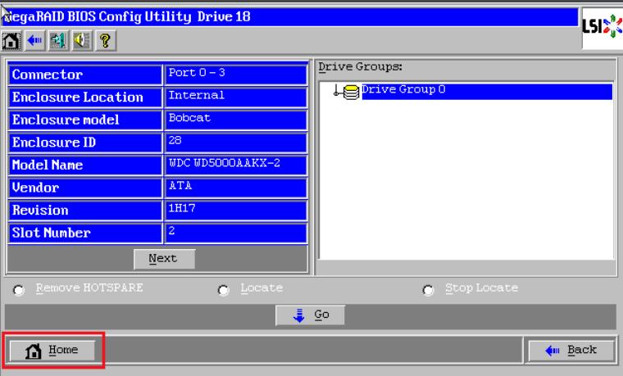
Task: Click the home icon in the toolbar
Action: click(11, 40)
